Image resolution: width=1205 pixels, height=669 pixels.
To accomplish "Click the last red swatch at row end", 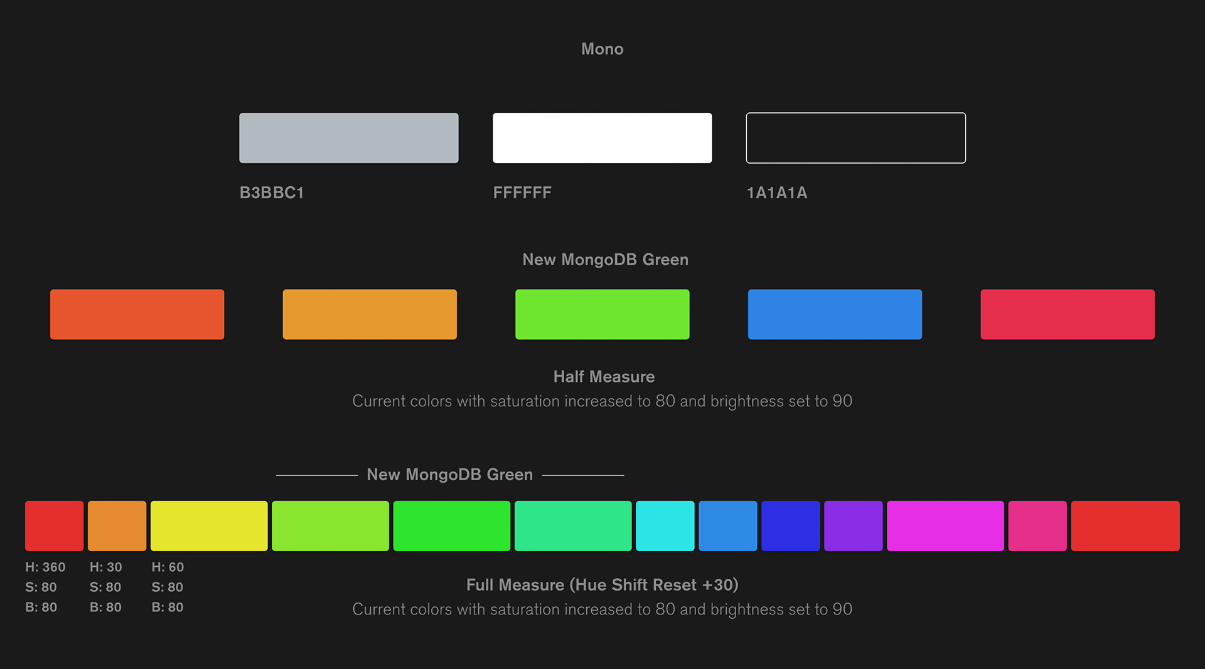I will [x=1125, y=526].
